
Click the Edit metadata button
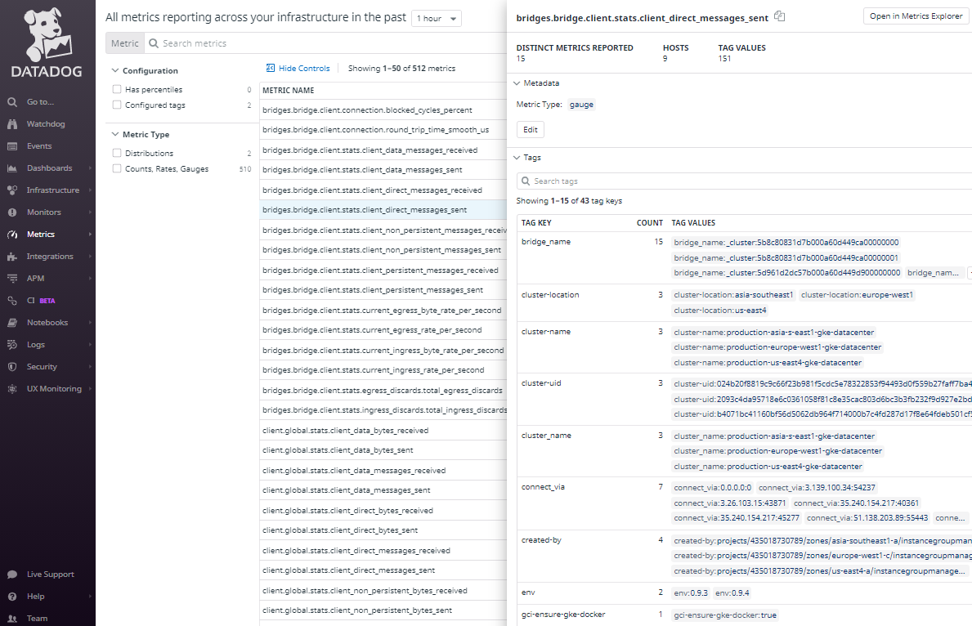click(x=530, y=130)
